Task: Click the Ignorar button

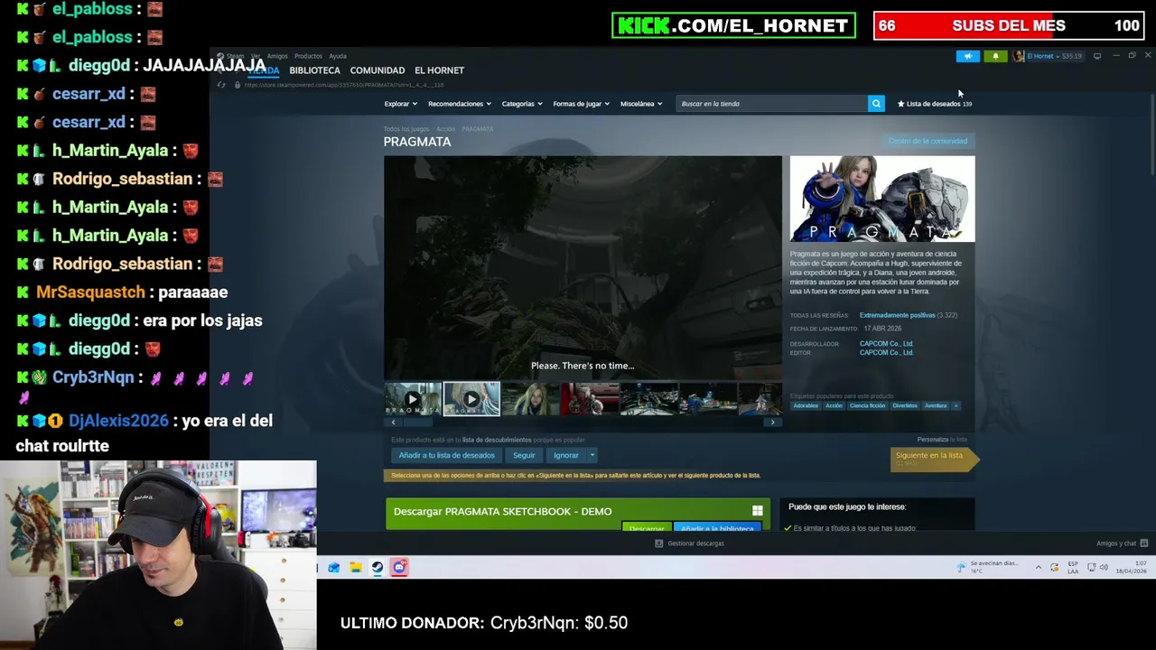Action: coord(566,455)
